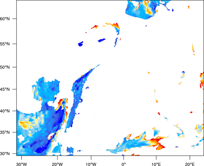Click the 55°N latitude label

coord(5,44)
